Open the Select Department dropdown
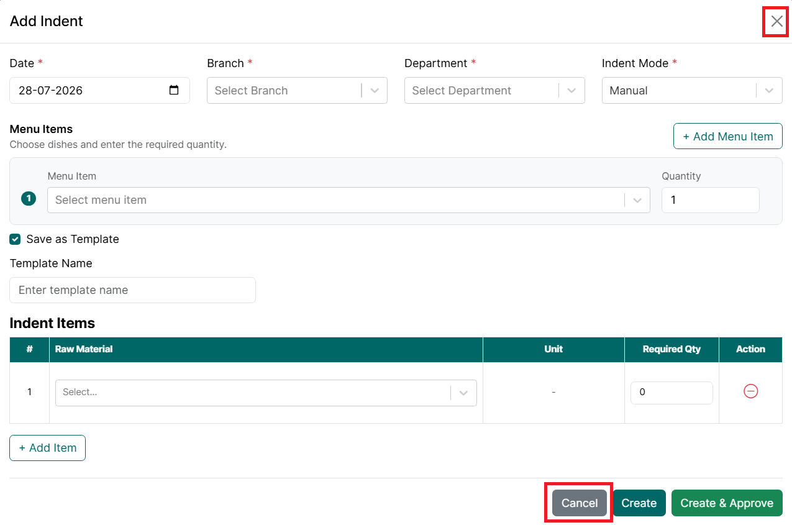This screenshot has height=525, width=792. coord(494,90)
